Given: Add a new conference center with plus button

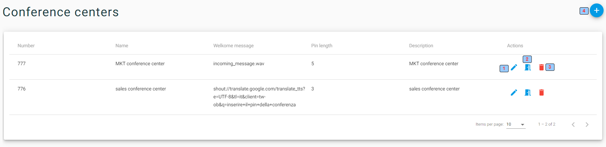Looking at the screenshot, I should (x=597, y=10).
